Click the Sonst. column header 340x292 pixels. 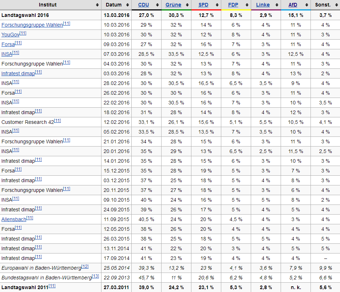325,5
